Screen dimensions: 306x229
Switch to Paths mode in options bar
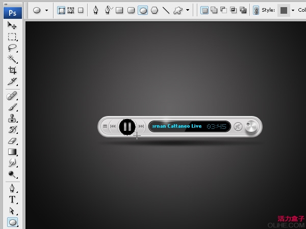click(71, 10)
